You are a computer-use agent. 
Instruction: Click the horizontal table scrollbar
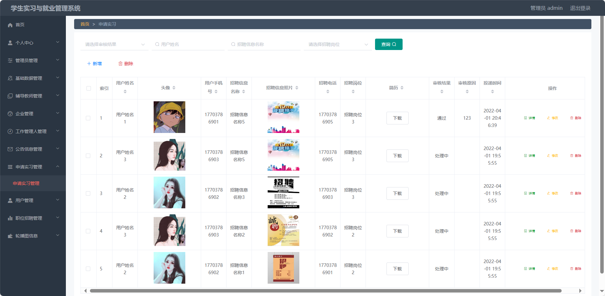click(x=326, y=291)
